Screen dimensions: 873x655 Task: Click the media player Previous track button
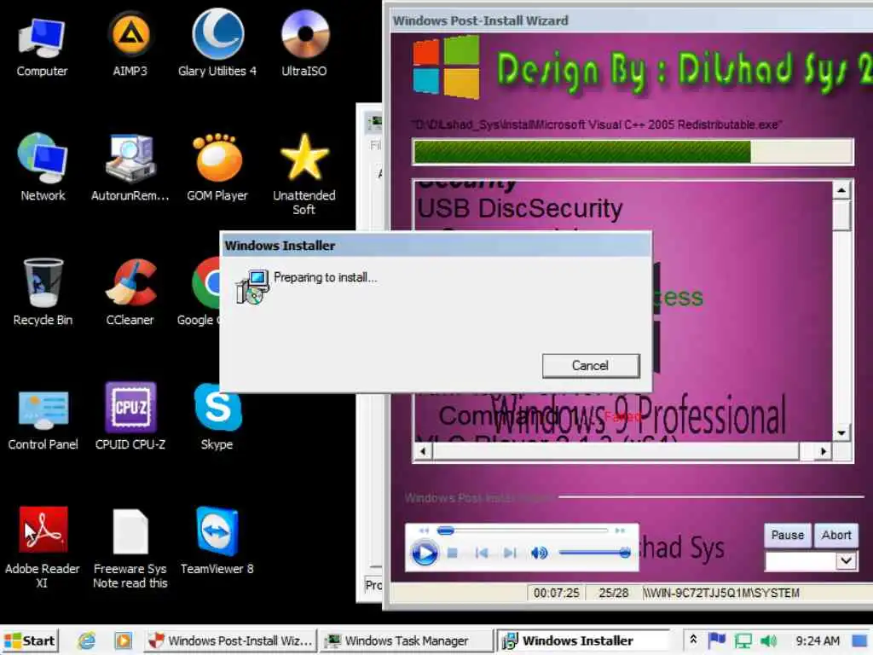[482, 553]
